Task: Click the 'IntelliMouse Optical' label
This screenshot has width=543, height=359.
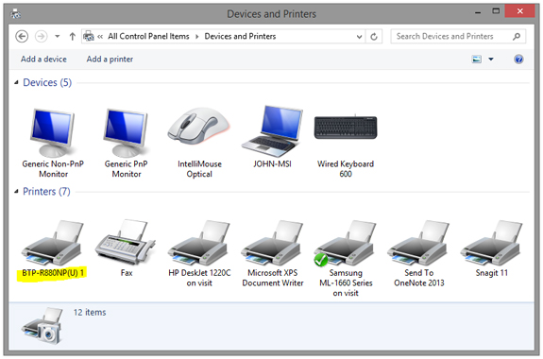Action: click(x=199, y=169)
